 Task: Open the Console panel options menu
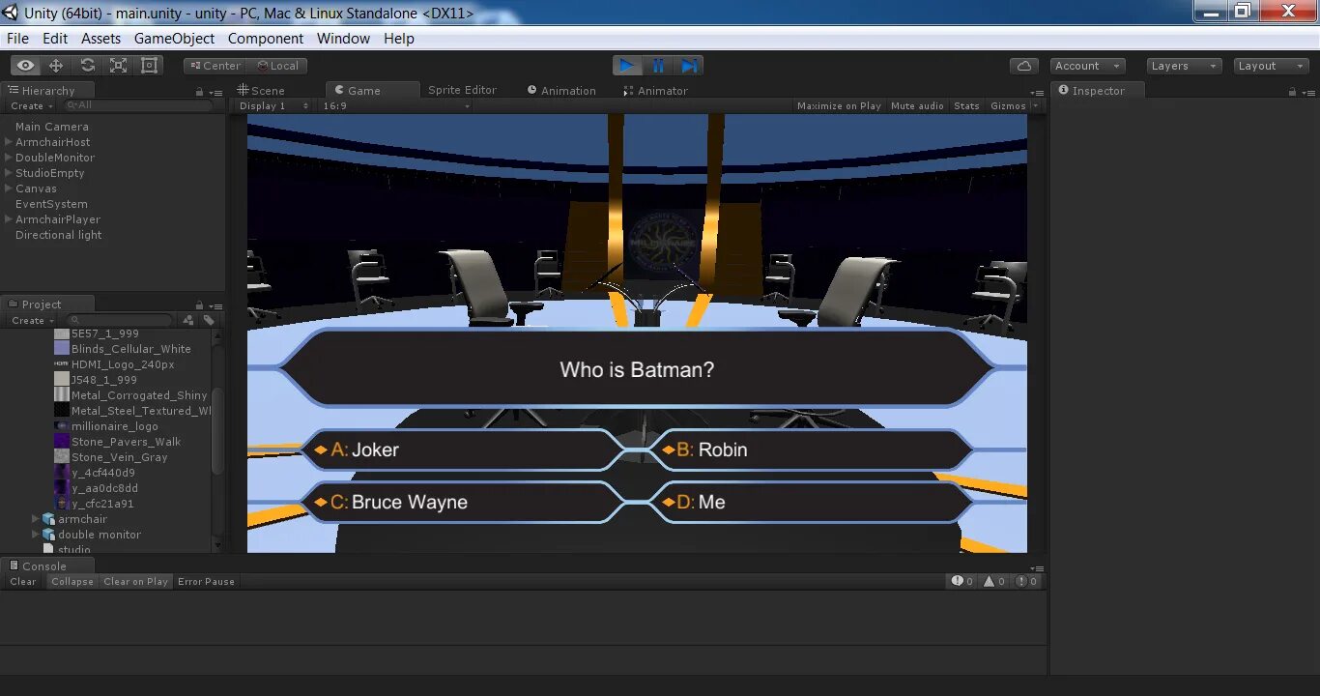click(1037, 568)
